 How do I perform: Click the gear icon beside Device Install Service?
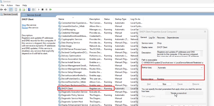click(x=59, y=62)
